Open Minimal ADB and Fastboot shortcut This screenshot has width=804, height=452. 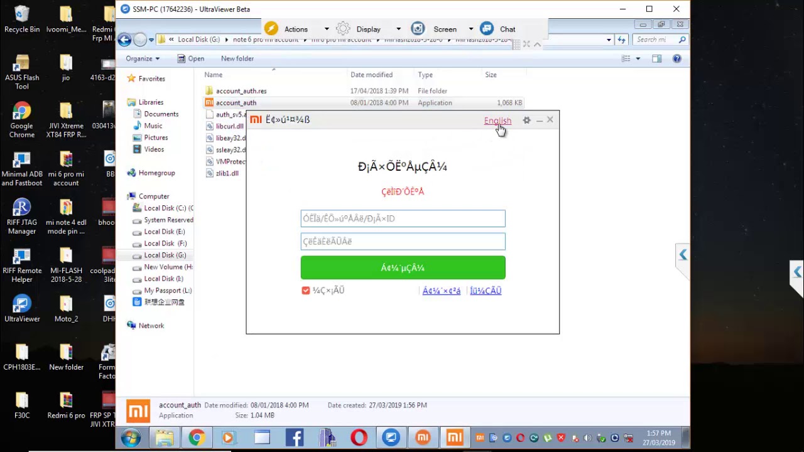click(x=22, y=168)
